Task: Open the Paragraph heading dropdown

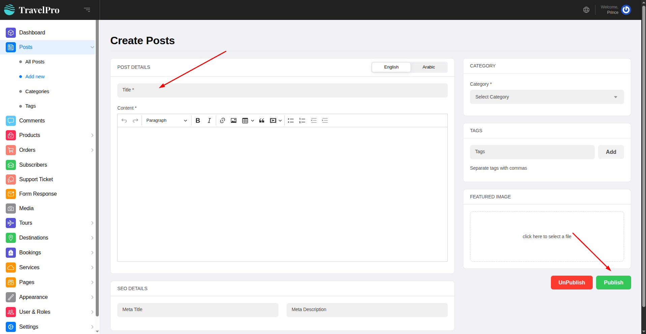Action: pyautogui.click(x=167, y=120)
